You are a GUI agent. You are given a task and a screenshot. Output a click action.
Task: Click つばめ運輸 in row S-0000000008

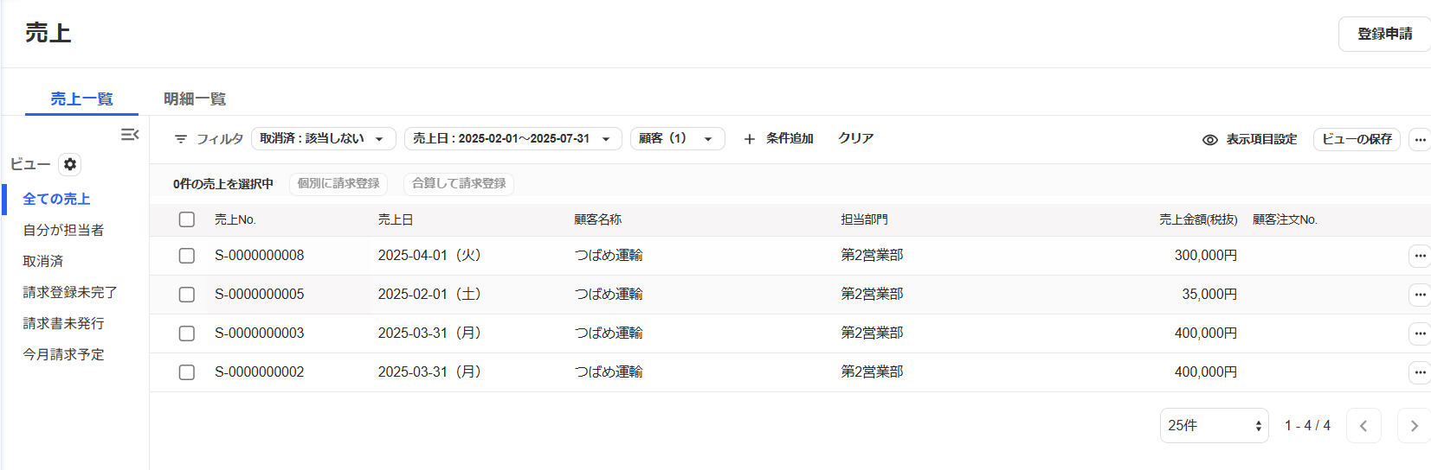tap(609, 256)
